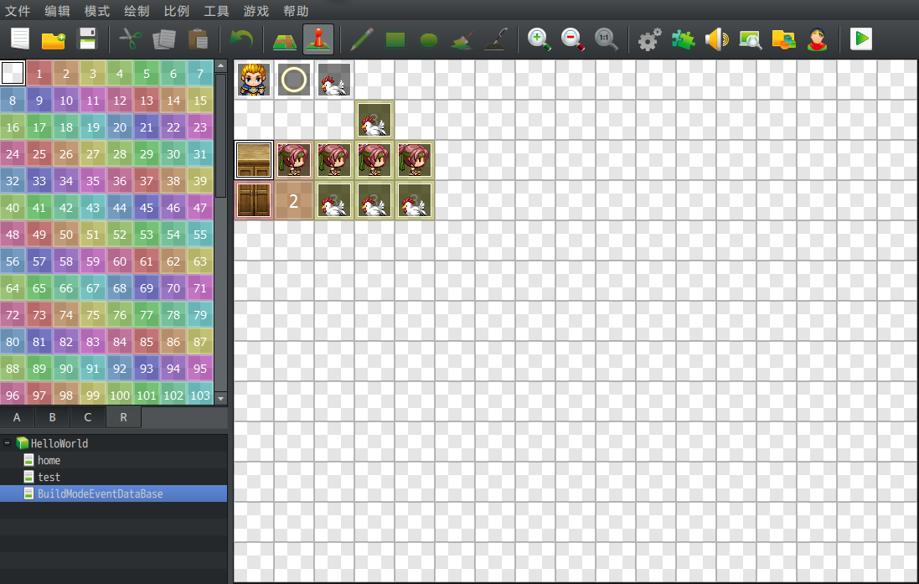
Task: Select the home map in the tree
Action: coord(49,460)
